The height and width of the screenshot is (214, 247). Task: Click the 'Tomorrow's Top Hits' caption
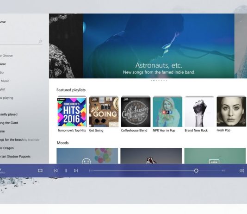coord(72,131)
